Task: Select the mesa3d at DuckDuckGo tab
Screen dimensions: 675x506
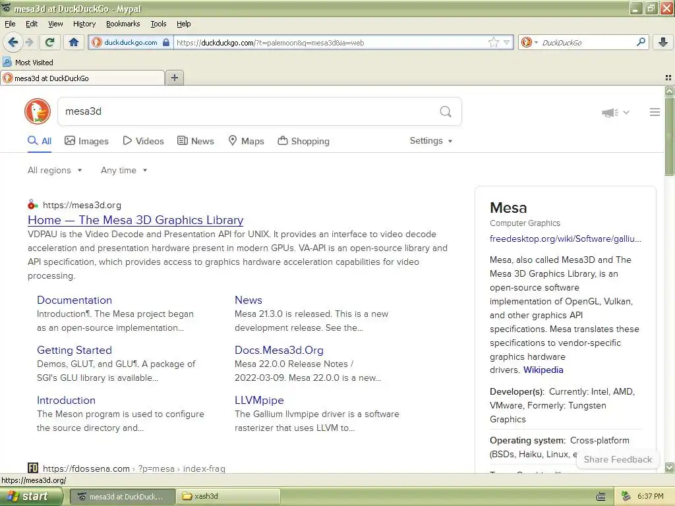Action: click(82, 78)
